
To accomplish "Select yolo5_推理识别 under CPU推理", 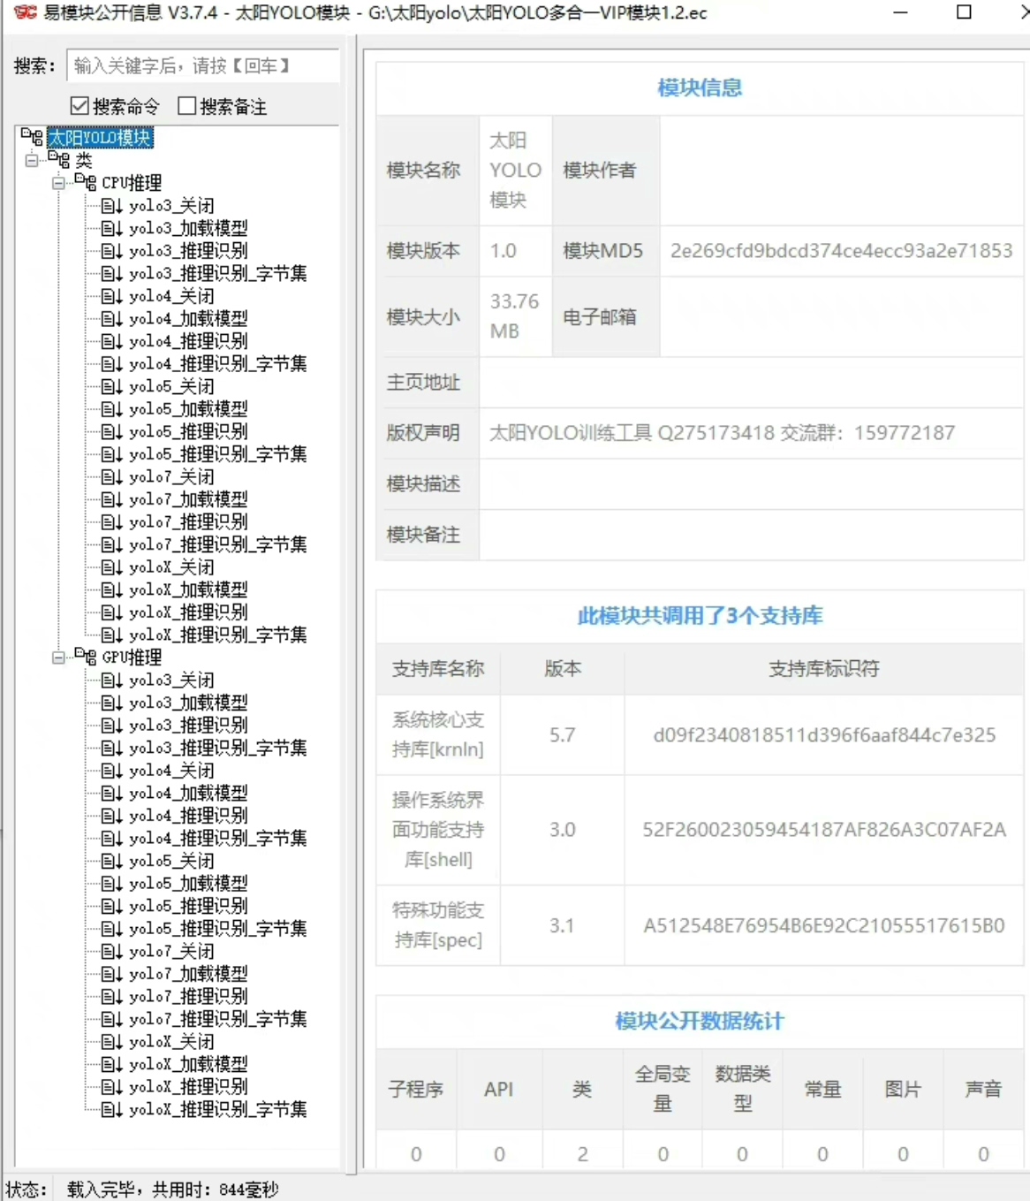I will pyautogui.click(x=188, y=431).
